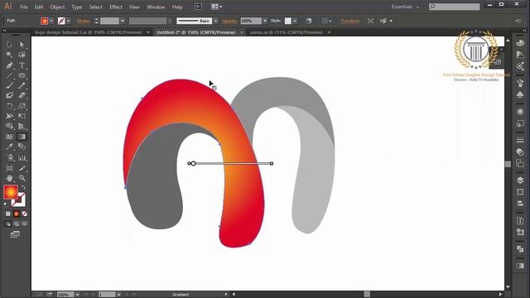Select the Eyedropper tool
The width and height of the screenshot is (530, 298).
pyautogui.click(x=9, y=147)
